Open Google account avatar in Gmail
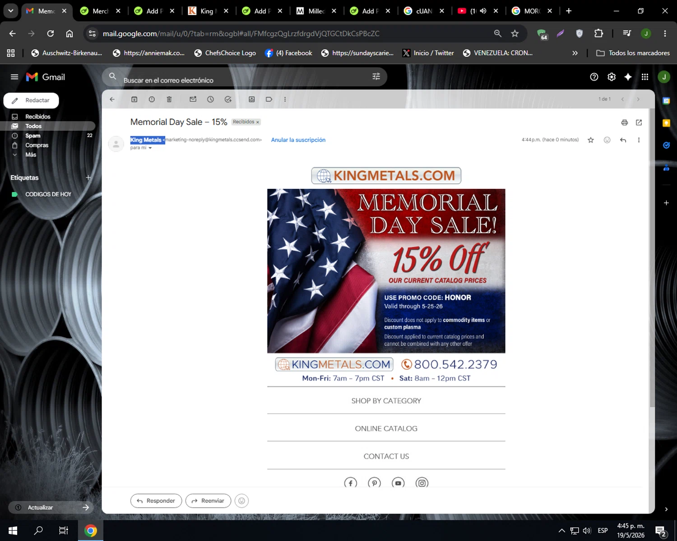677x541 pixels. coord(664,77)
